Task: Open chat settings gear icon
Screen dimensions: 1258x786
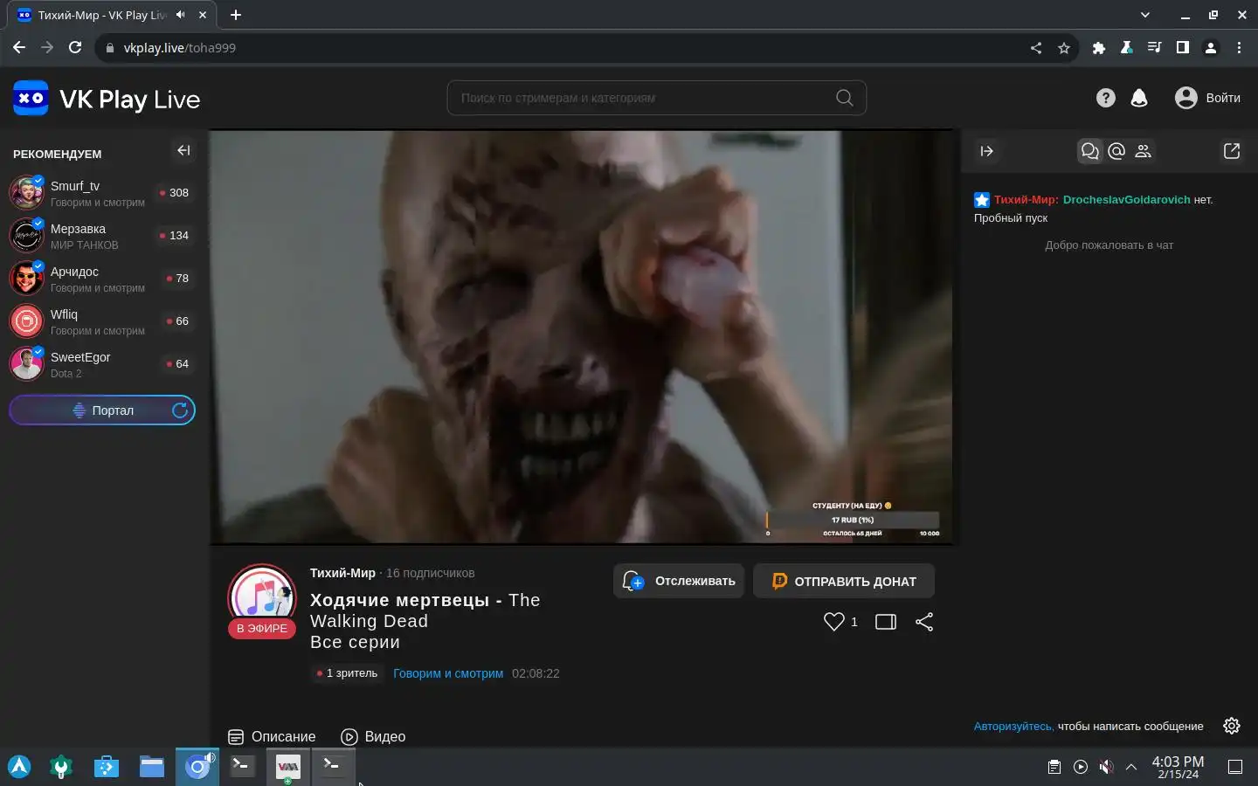Action: pos(1232,726)
